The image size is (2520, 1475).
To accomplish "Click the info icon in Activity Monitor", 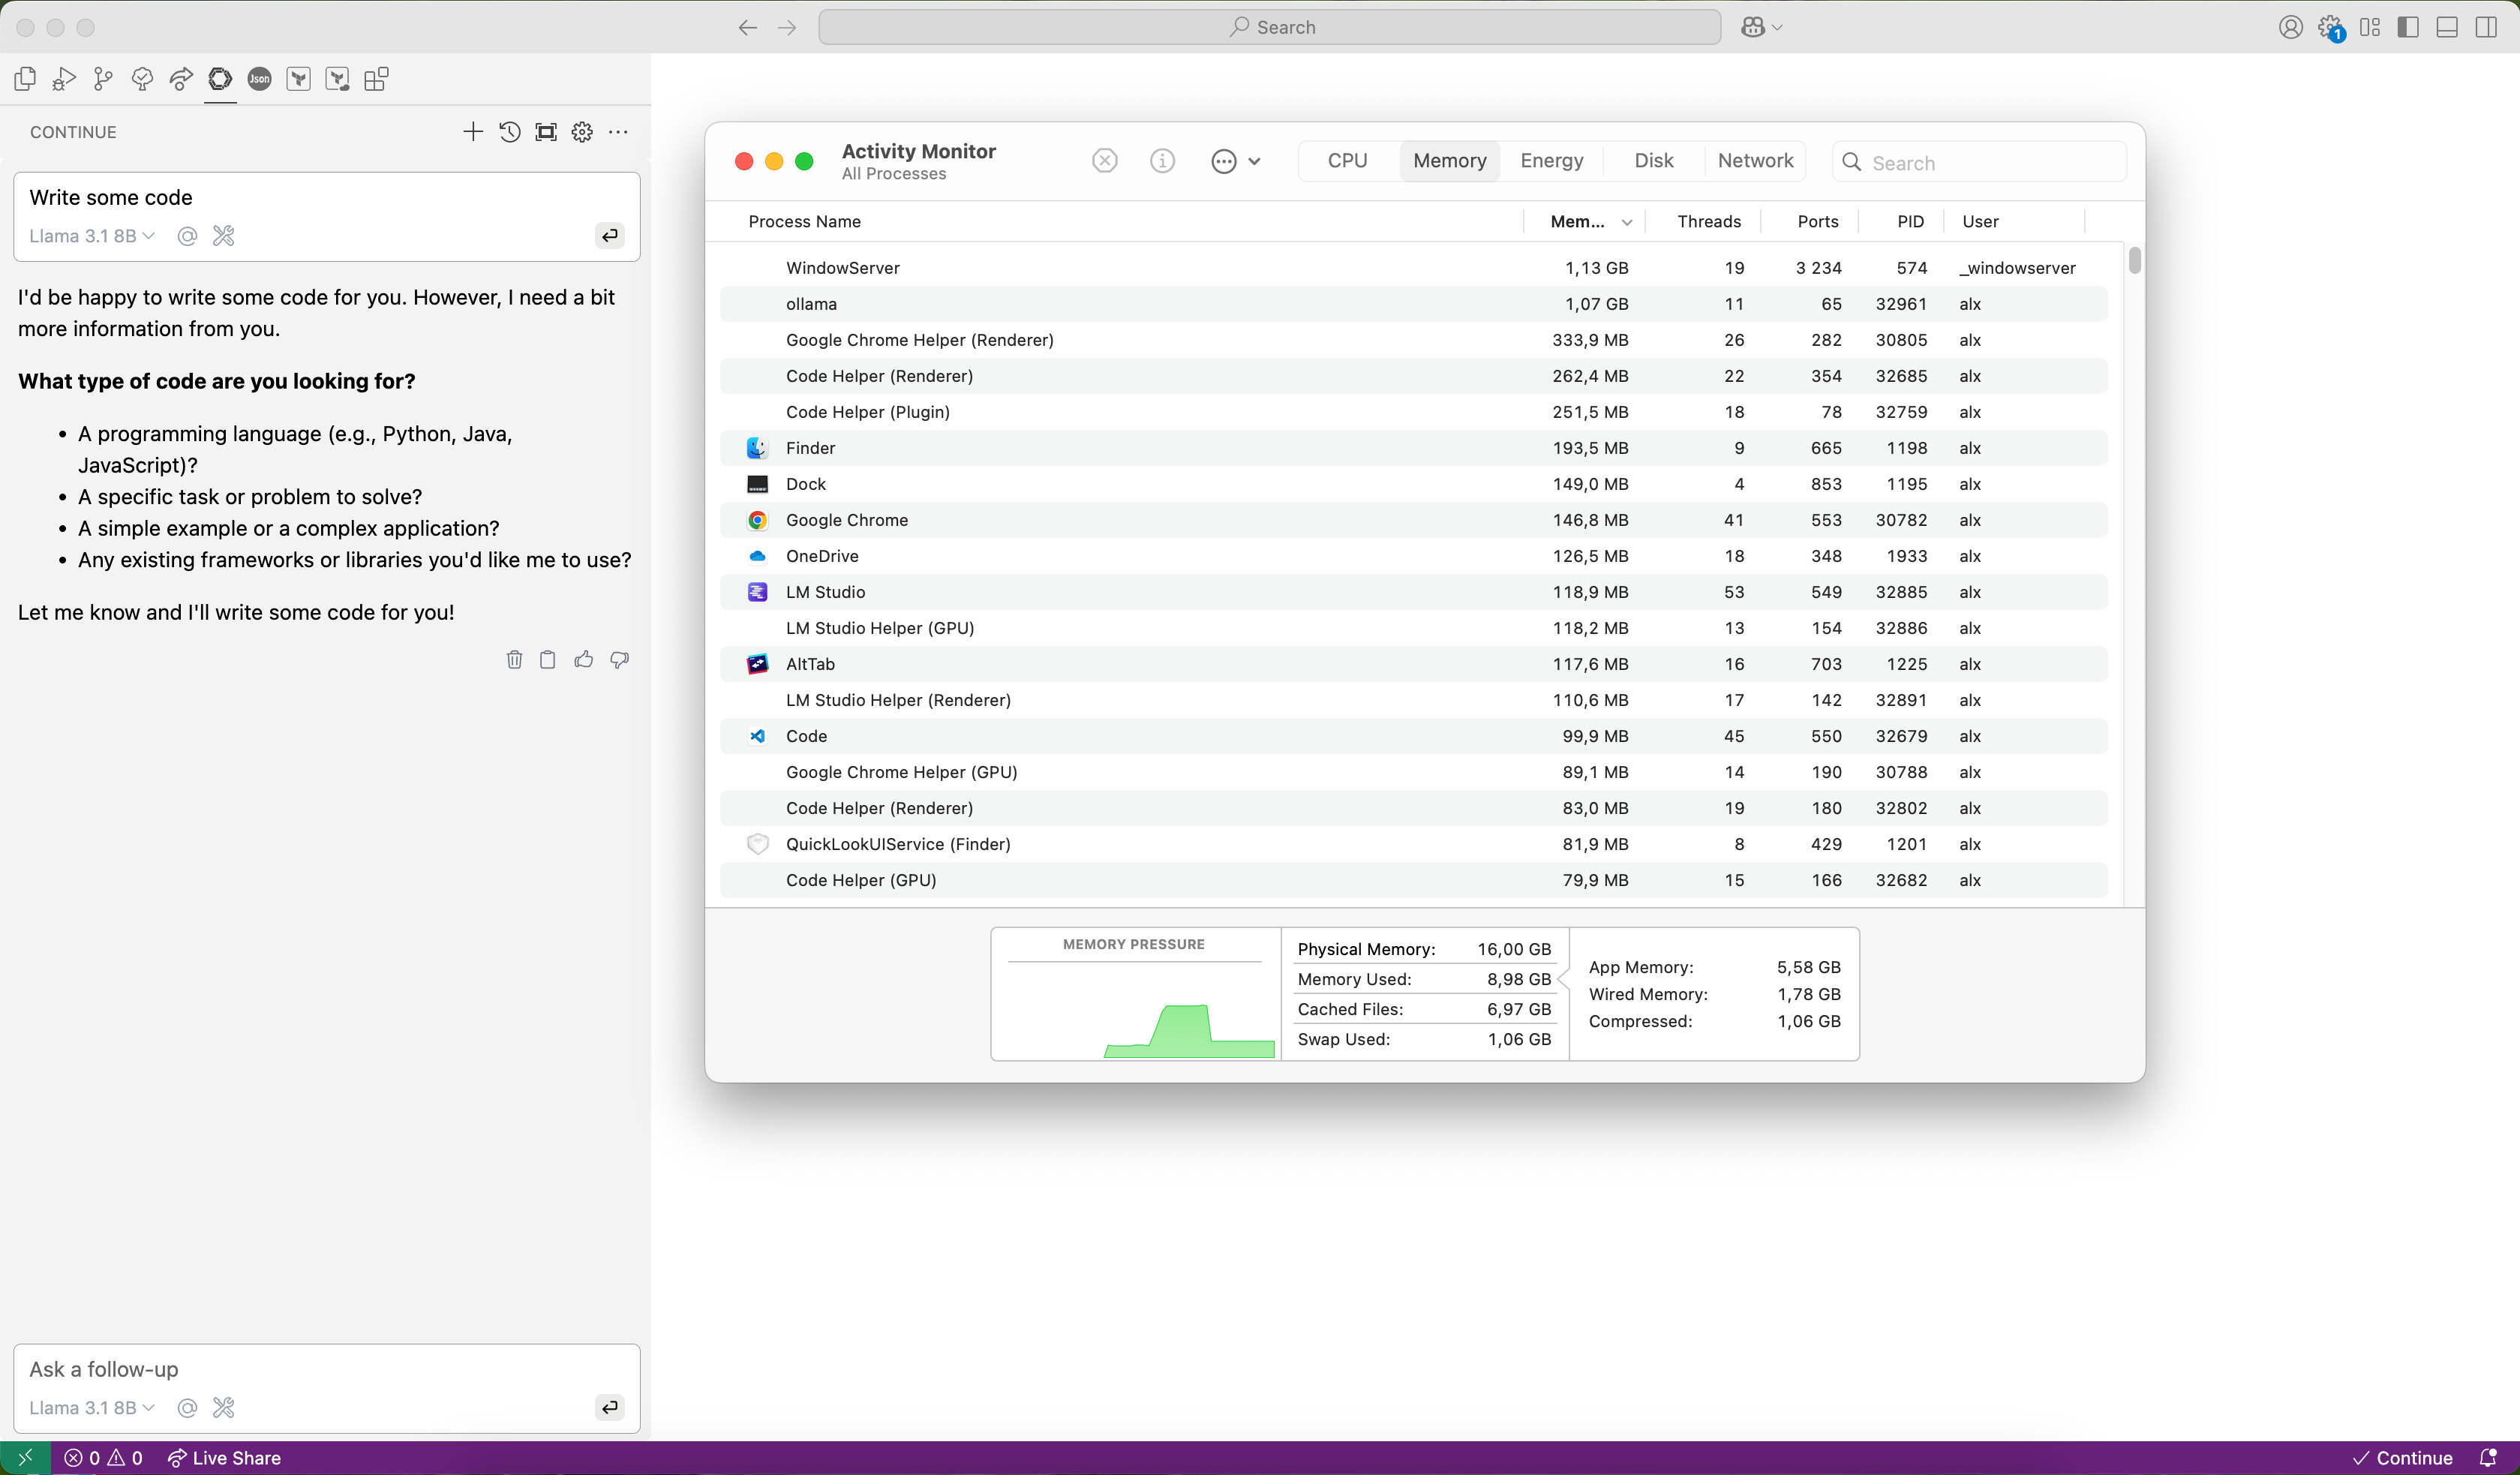I will 1162,161.
